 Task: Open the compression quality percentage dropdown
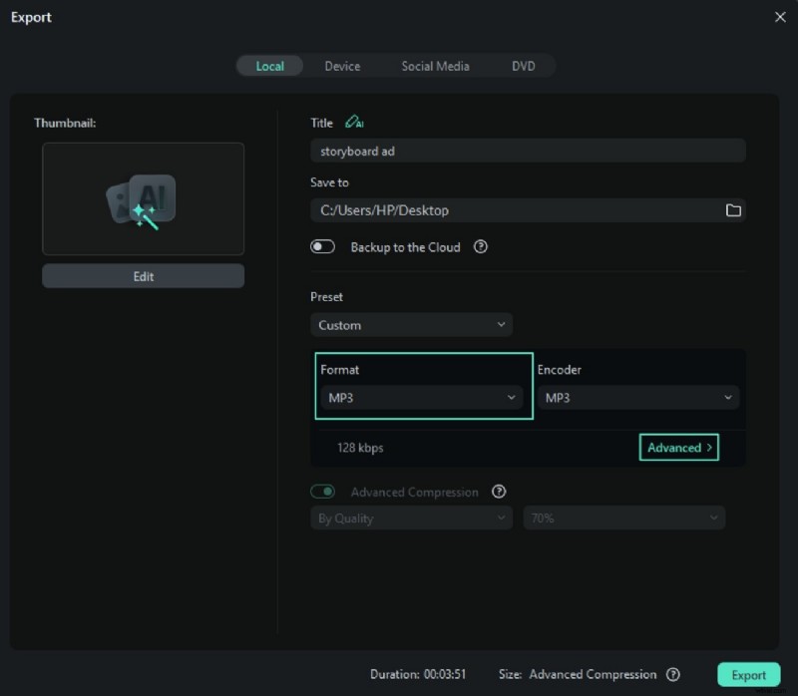(624, 518)
